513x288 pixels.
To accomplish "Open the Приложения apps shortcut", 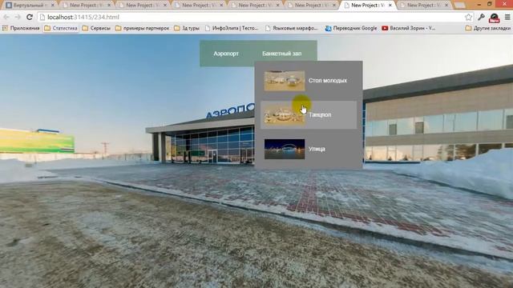I will click(x=21, y=28).
